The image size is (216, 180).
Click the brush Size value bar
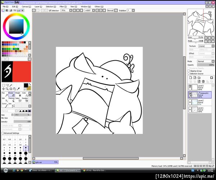pos(22,115)
